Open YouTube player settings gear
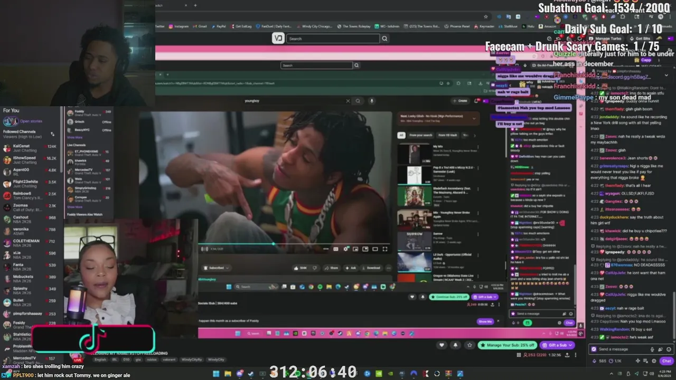 (346, 249)
